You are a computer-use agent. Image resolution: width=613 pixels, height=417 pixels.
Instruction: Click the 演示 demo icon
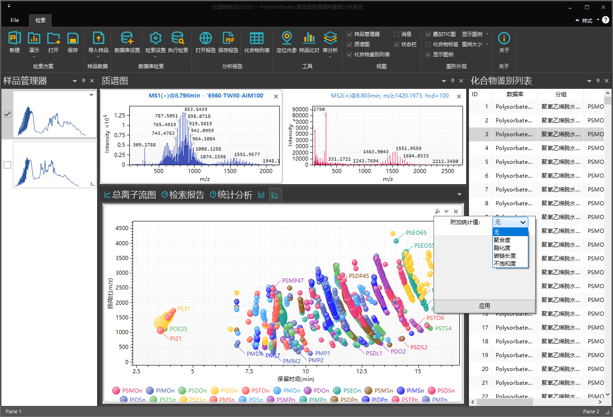[34, 38]
